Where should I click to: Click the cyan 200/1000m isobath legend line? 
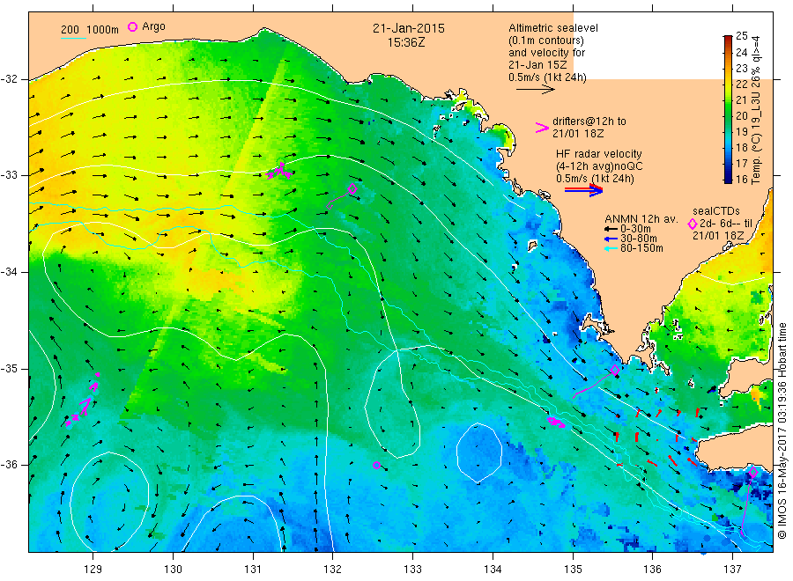coord(73,38)
